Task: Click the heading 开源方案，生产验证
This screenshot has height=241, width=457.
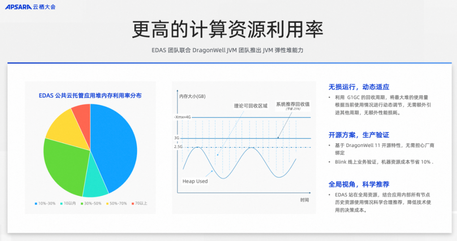Action: 359,135
